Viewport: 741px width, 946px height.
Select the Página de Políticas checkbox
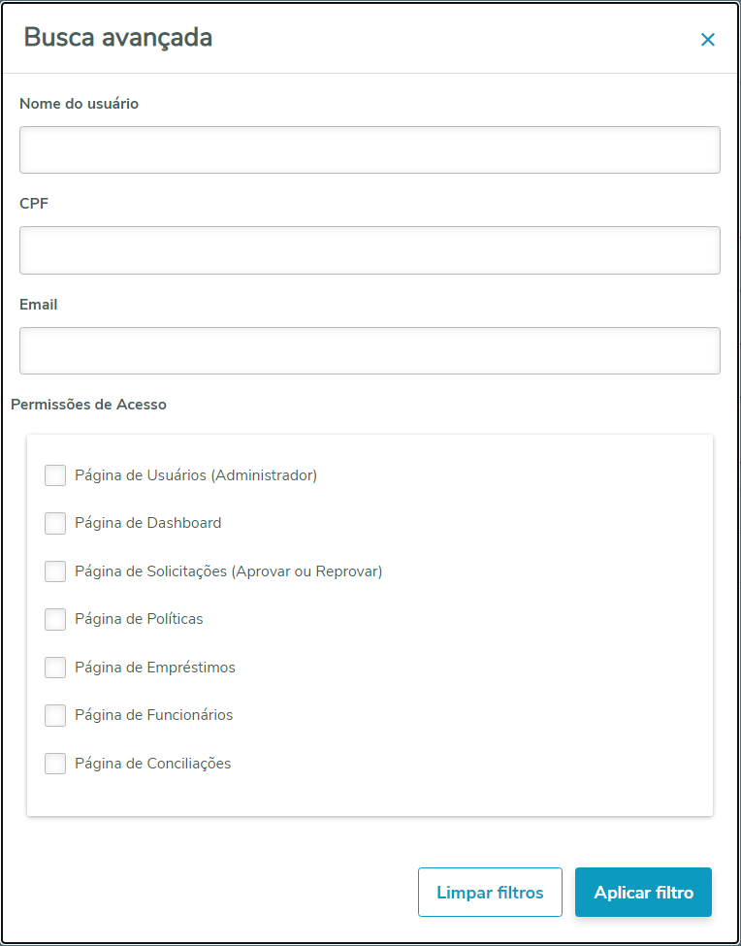[55, 619]
